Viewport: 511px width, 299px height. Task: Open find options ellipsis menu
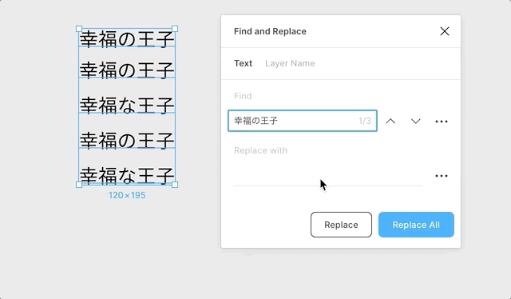(x=442, y=122)
